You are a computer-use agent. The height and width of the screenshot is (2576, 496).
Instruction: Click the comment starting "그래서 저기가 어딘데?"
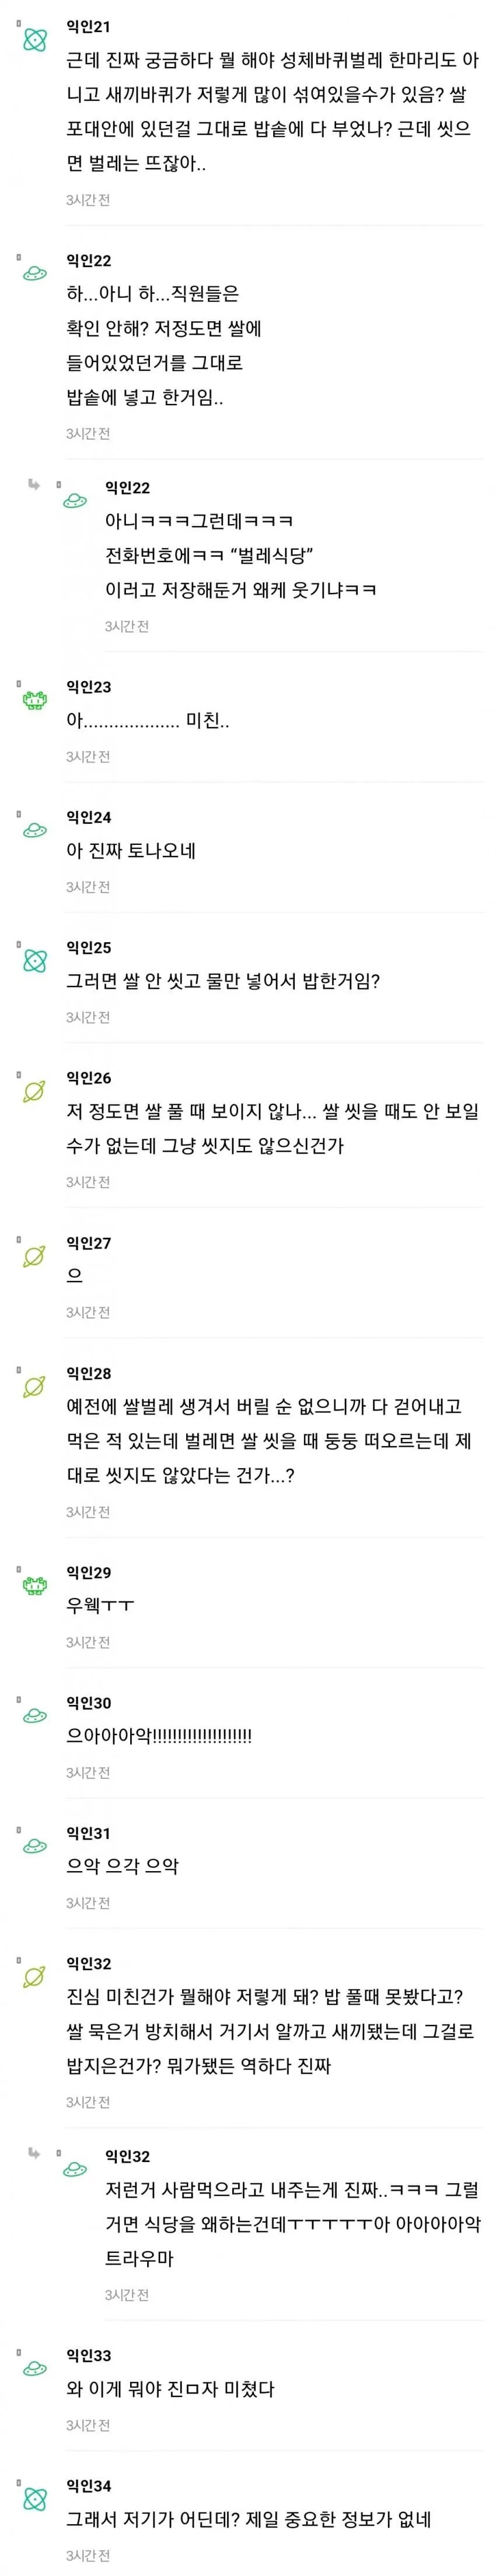(x=248, y=2519)
